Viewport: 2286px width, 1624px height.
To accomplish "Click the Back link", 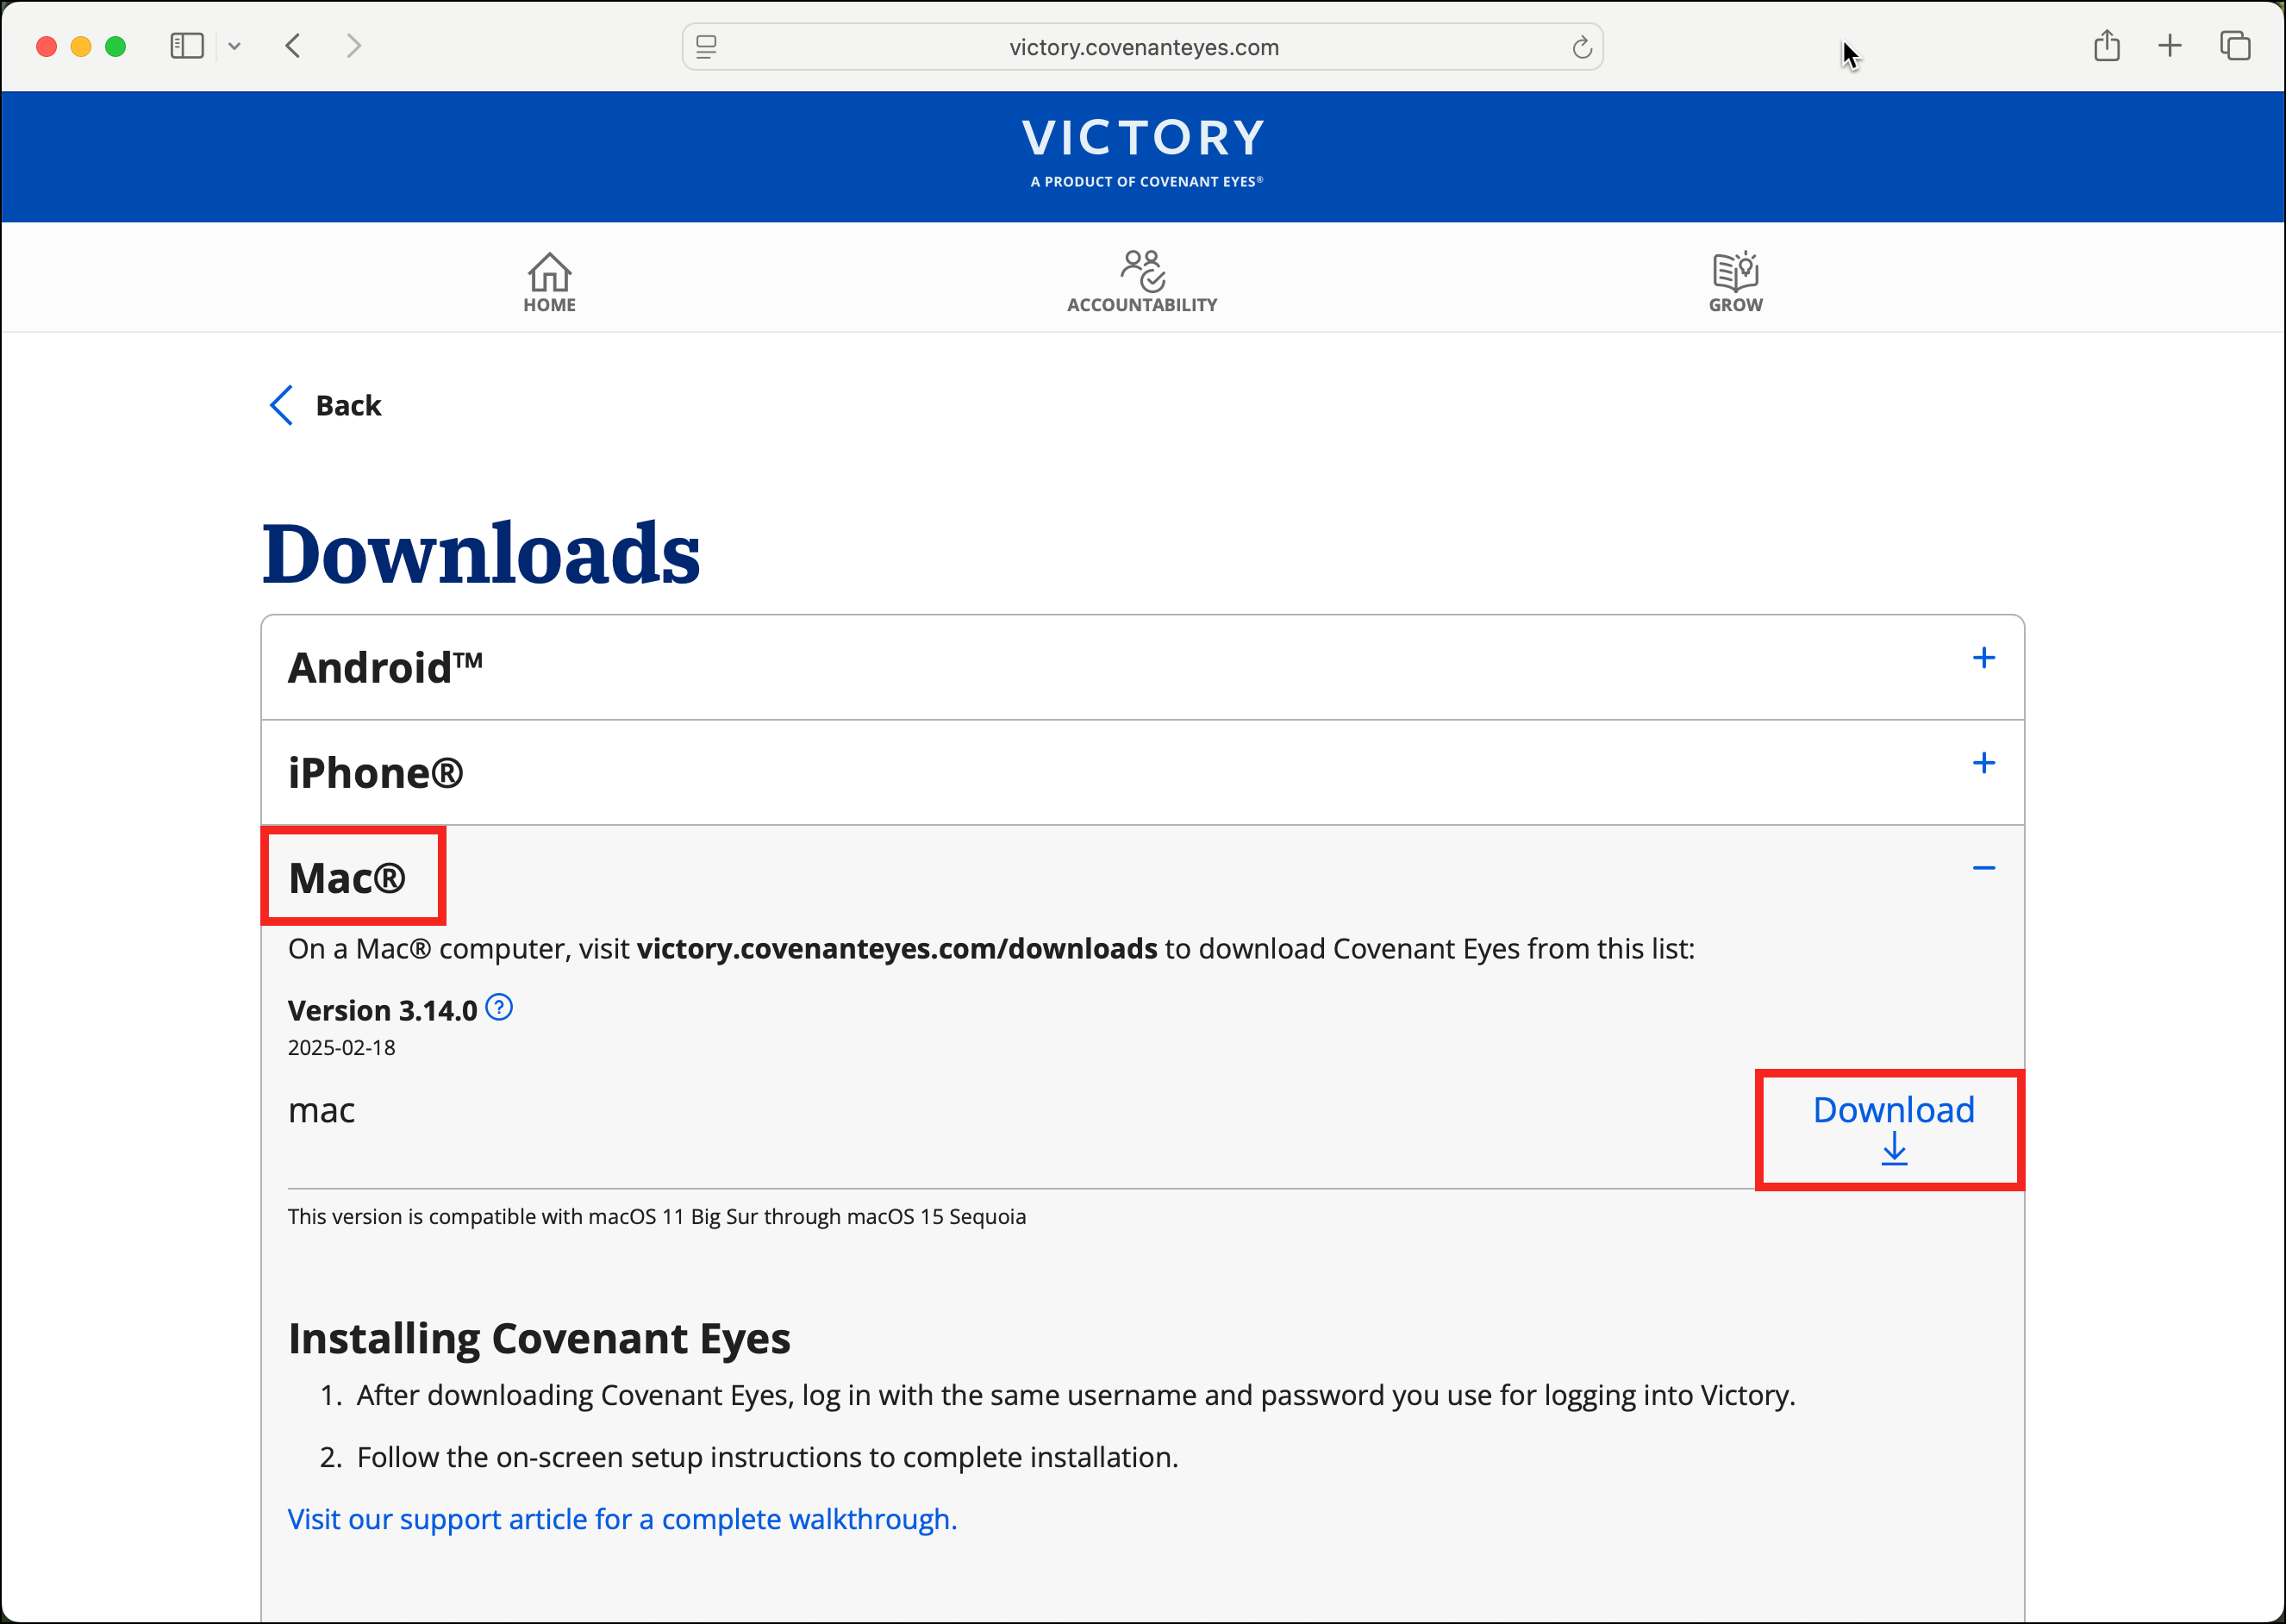I will (326, 405).
